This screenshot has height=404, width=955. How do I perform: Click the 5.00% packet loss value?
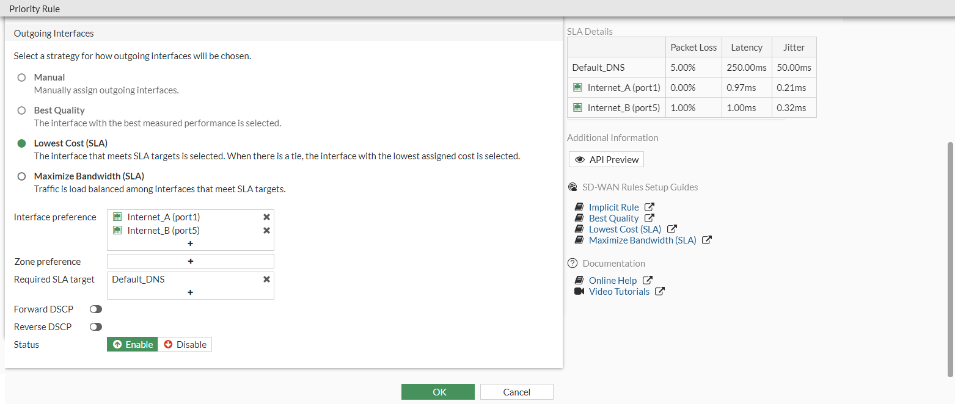[x=683, y=68]
